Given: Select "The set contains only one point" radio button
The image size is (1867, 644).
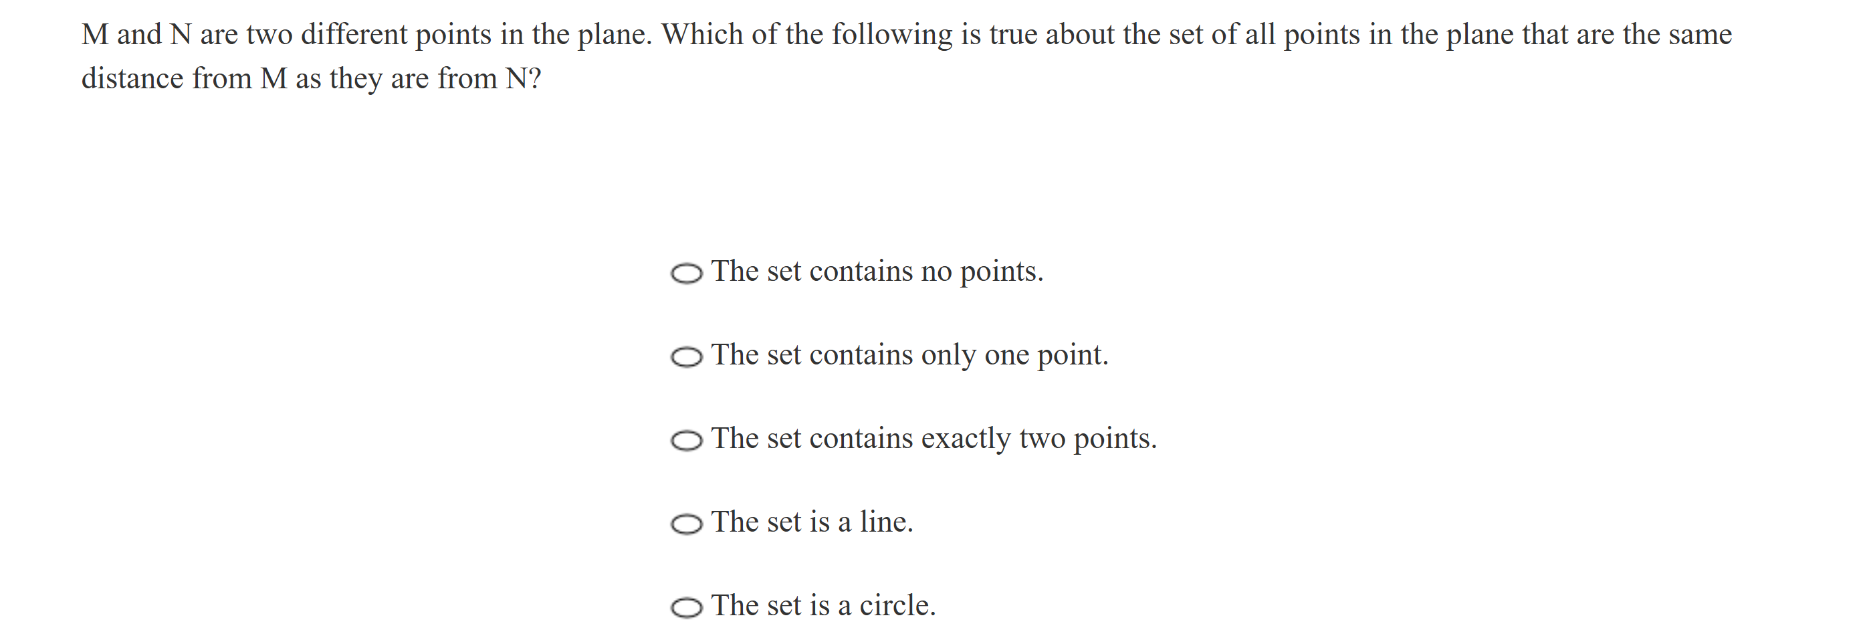Looking at the screenshot, I should 686,357.
